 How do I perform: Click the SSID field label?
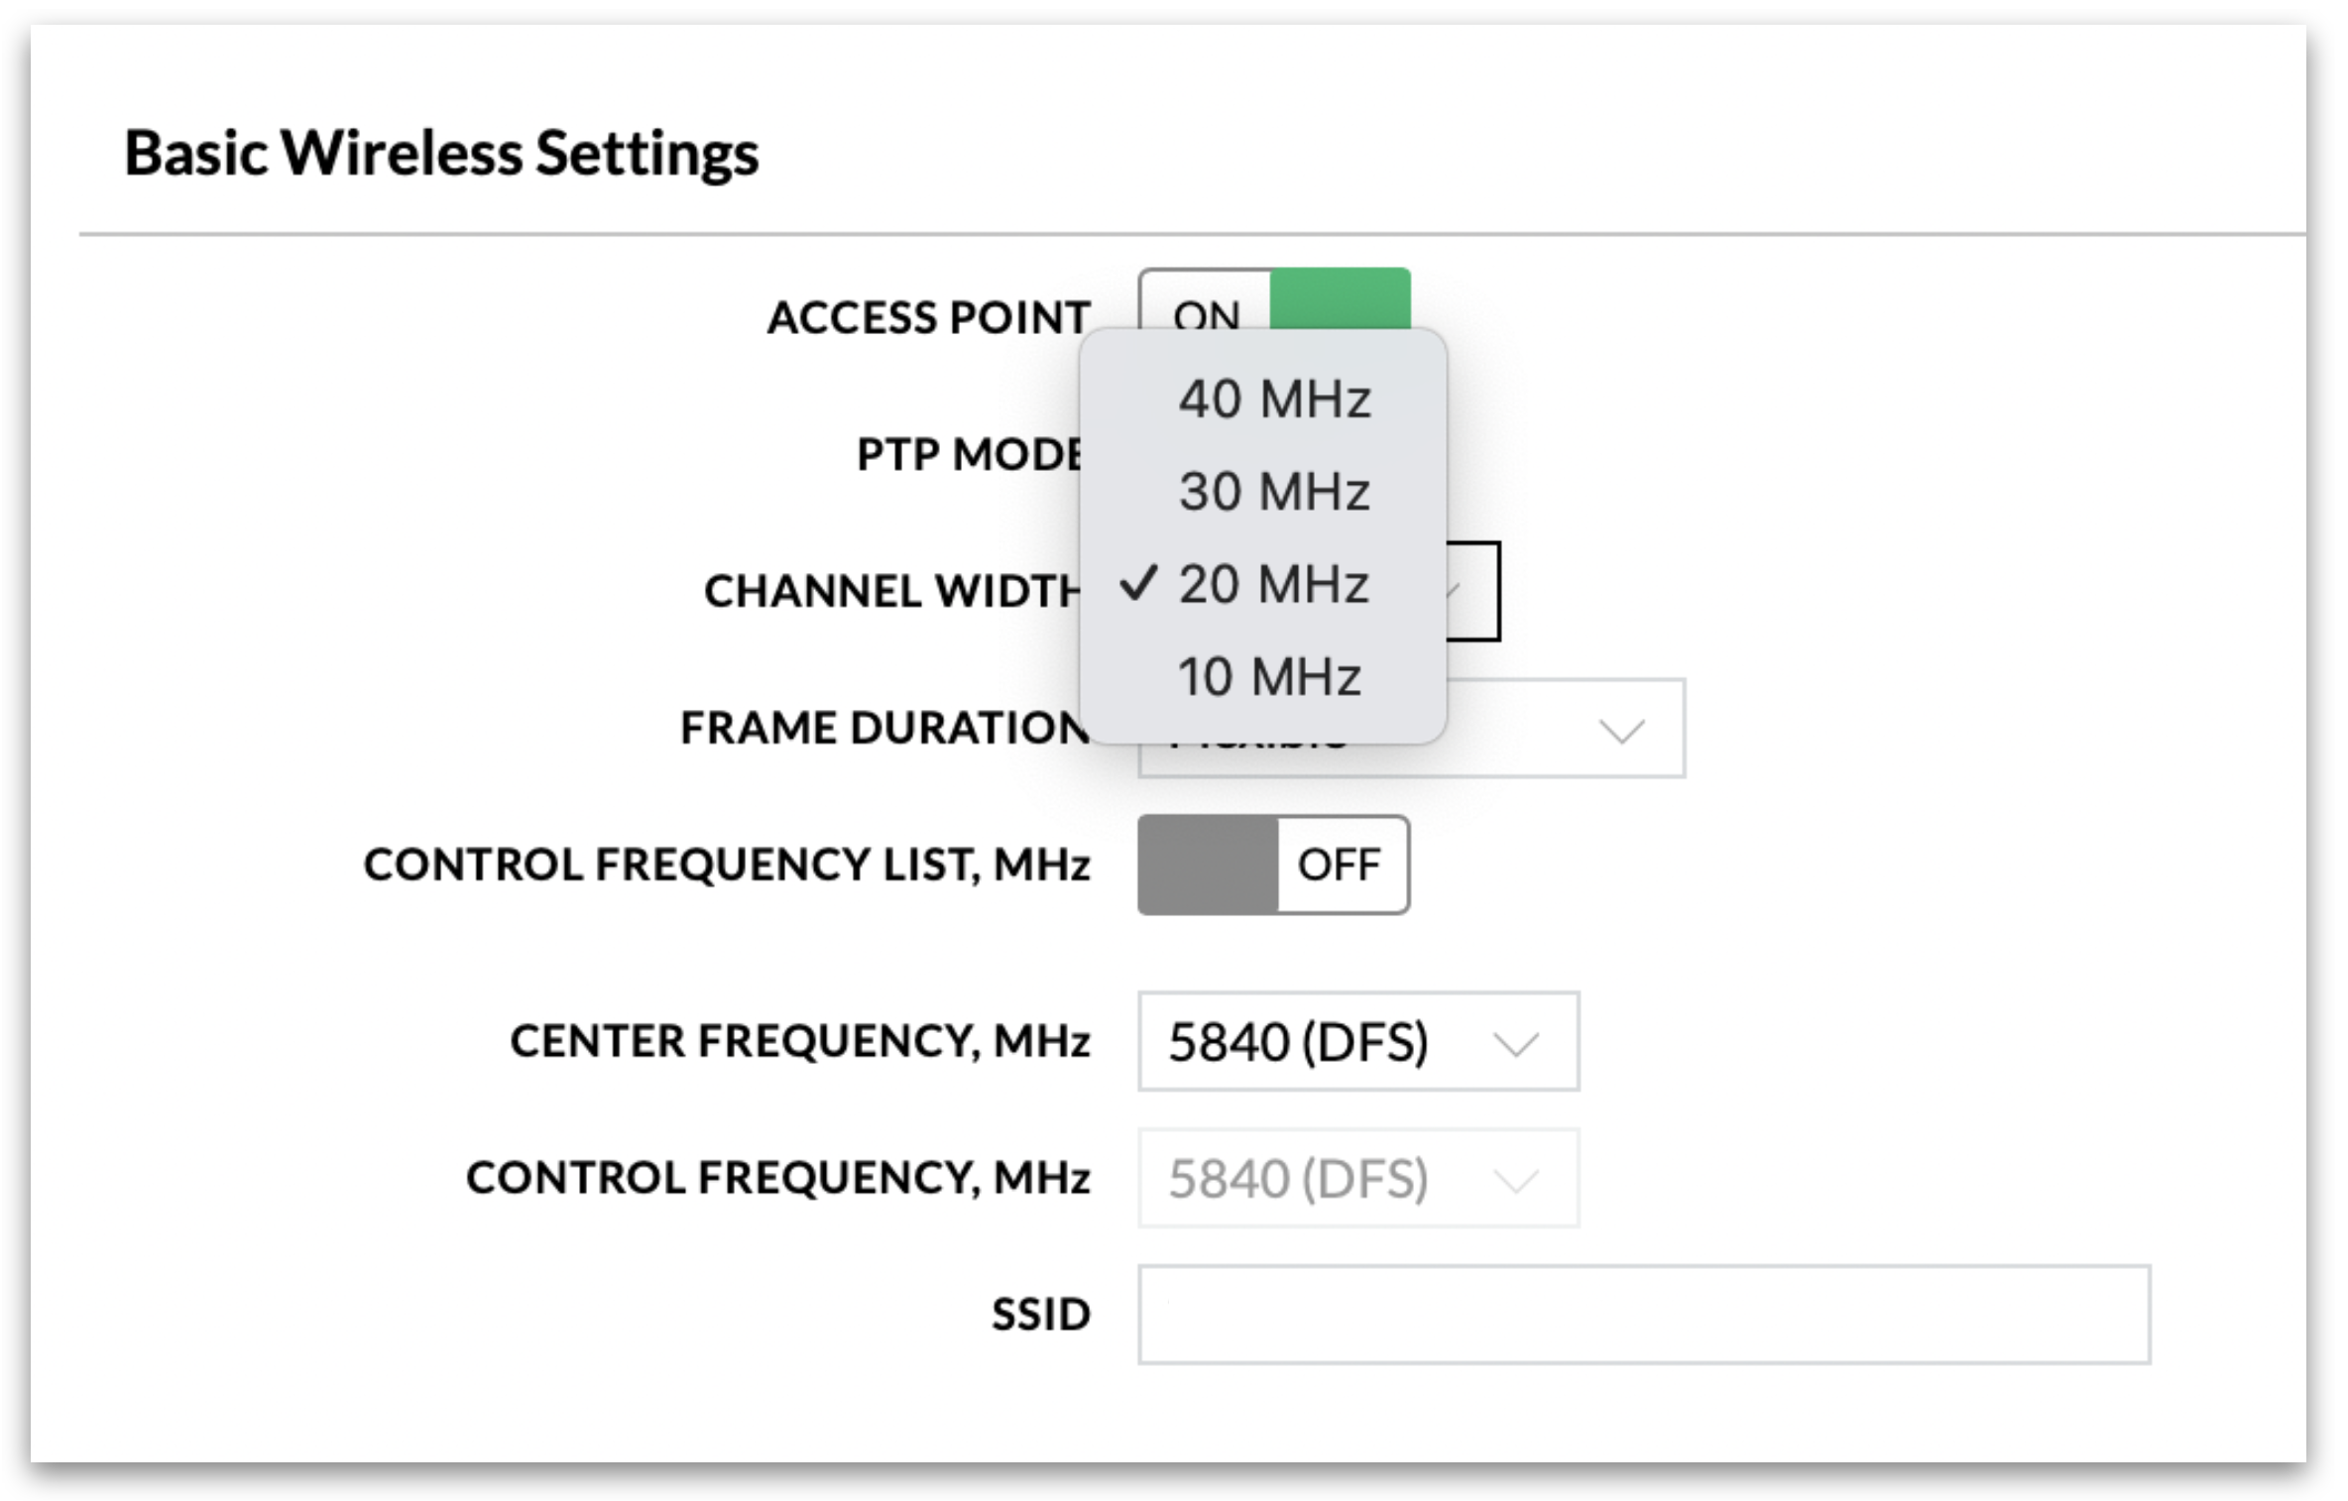click(x=1041, y=1315)
